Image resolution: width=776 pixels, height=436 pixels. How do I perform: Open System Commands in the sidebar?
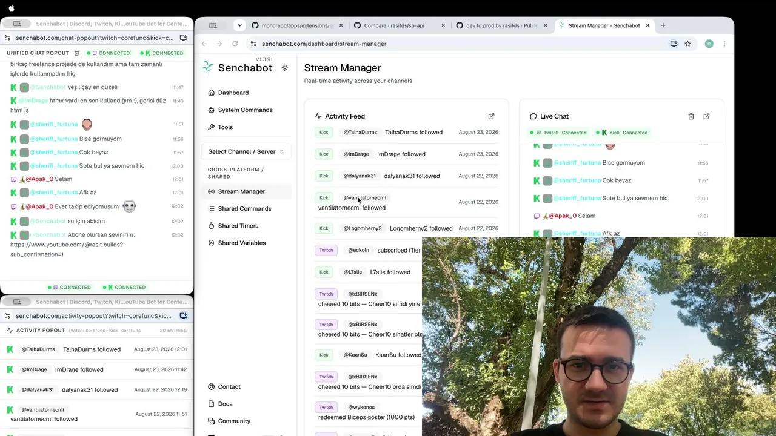pos(245,110)
